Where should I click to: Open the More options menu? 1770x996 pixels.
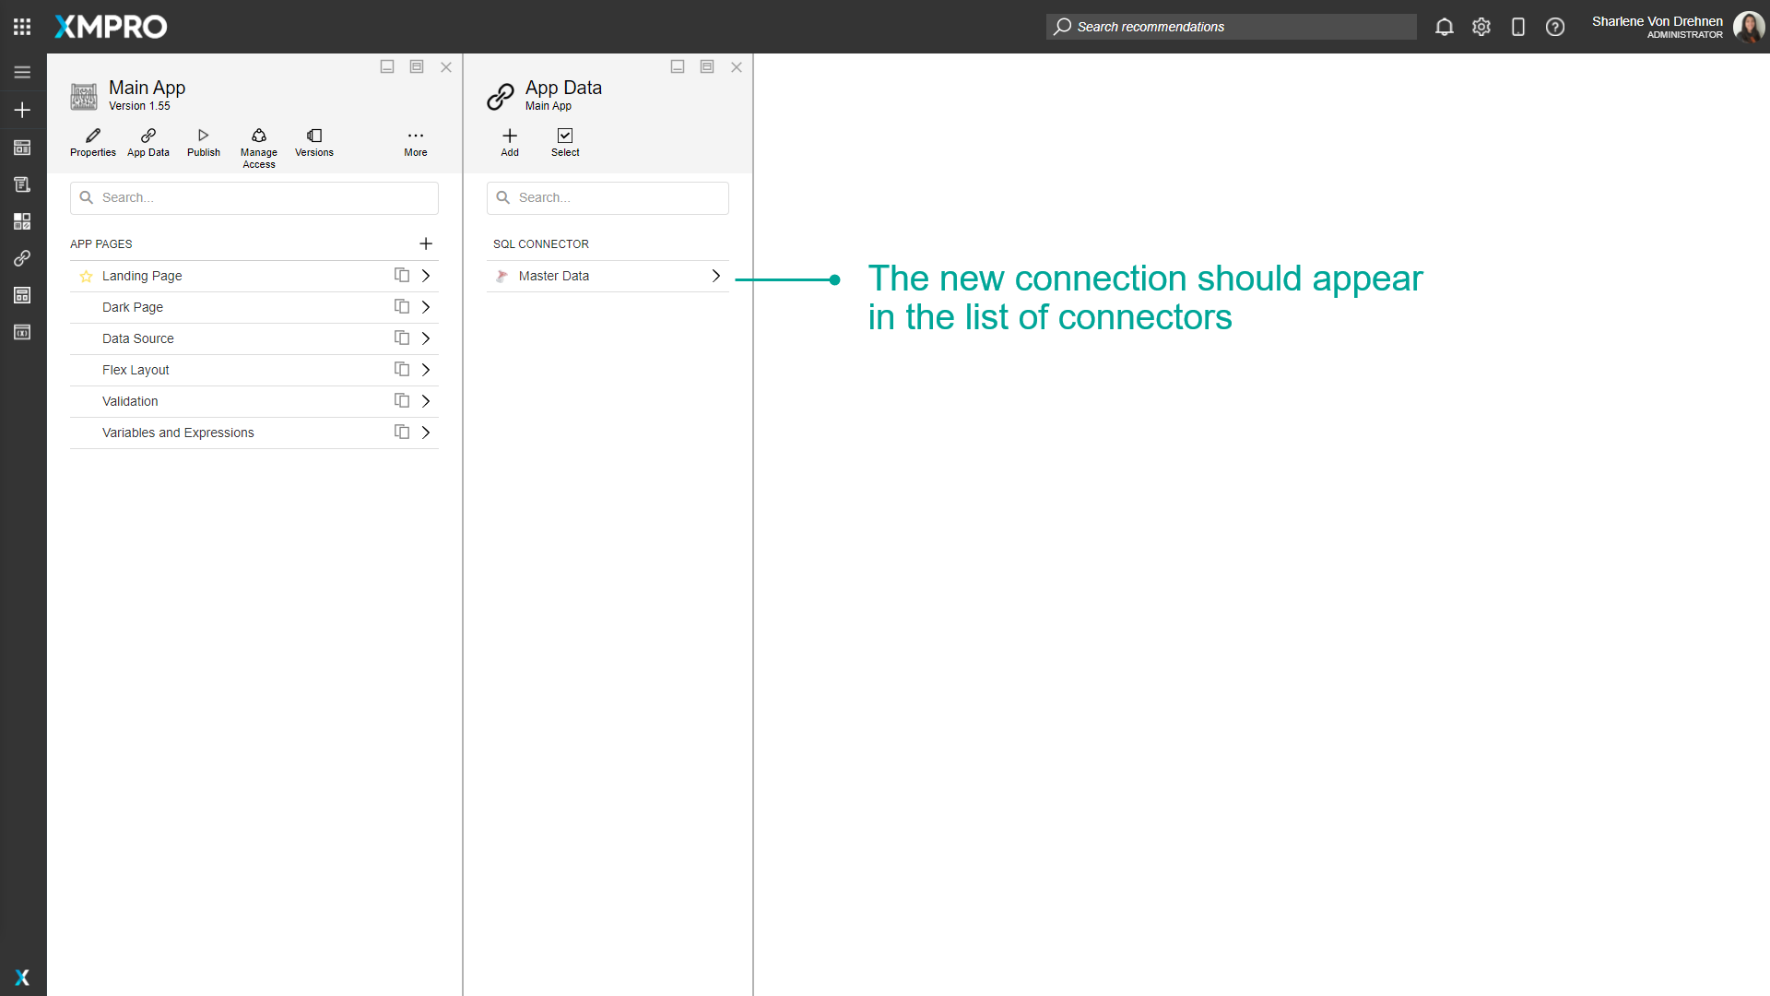tap(416, 141)
